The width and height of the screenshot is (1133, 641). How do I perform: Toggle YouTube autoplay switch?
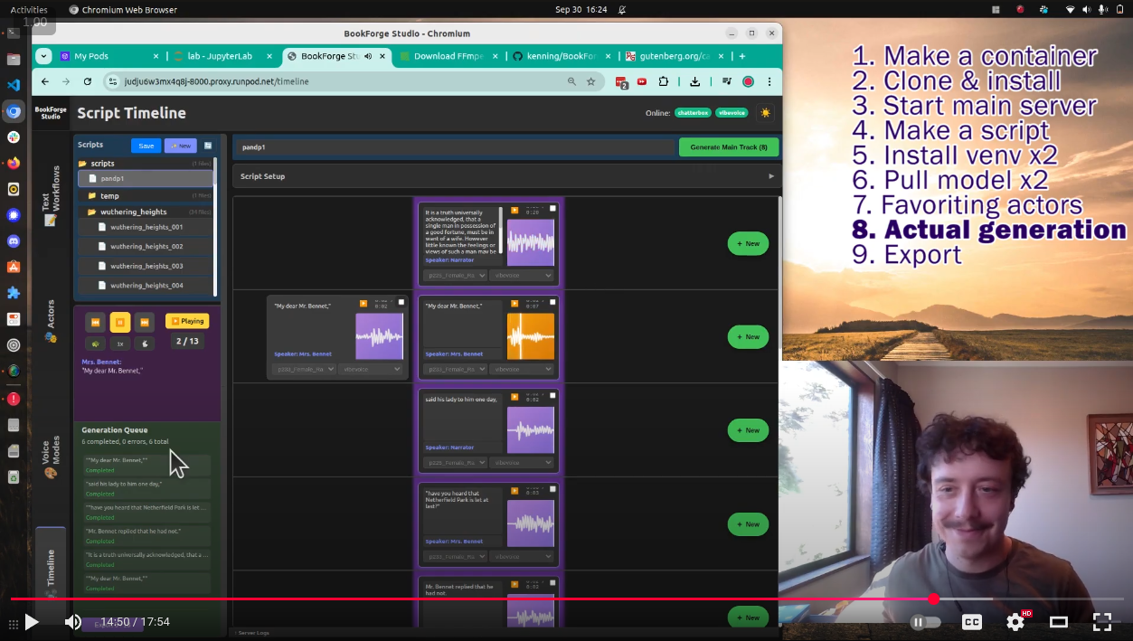(925, 622)
